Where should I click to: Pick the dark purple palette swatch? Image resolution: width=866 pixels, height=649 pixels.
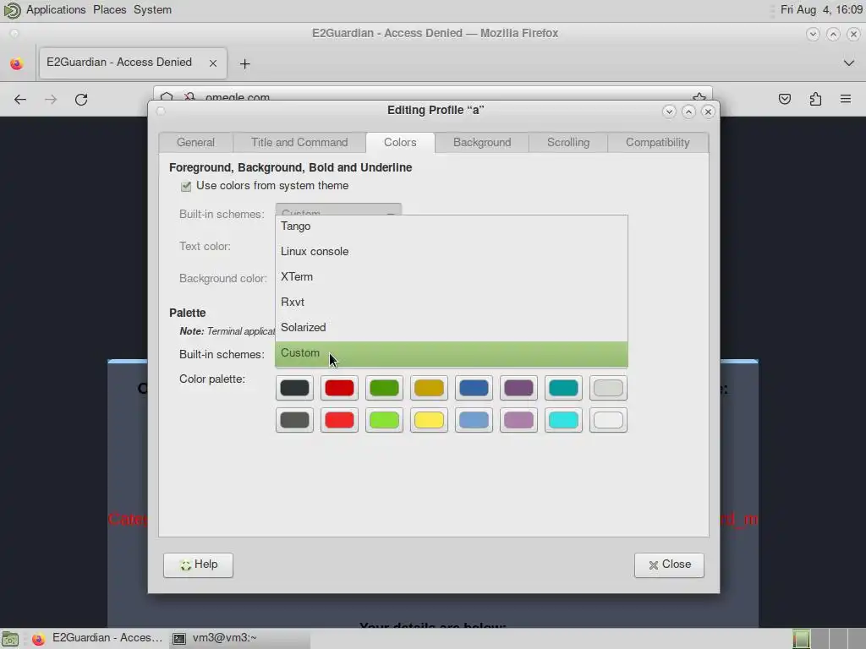point(518,388)
